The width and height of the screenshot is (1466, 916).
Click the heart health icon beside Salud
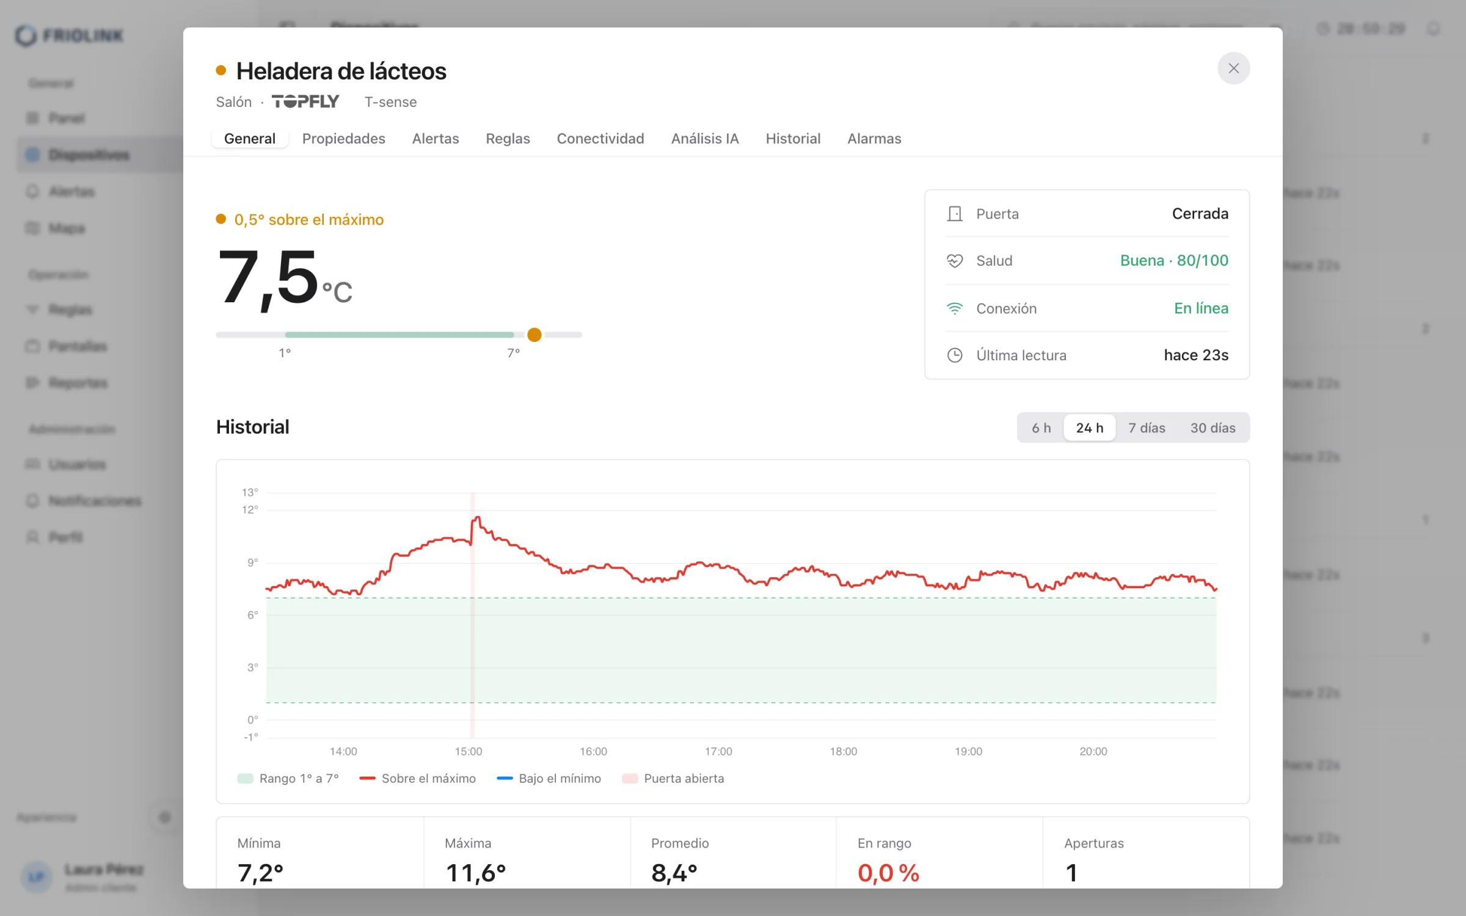[x=954, y=261]
